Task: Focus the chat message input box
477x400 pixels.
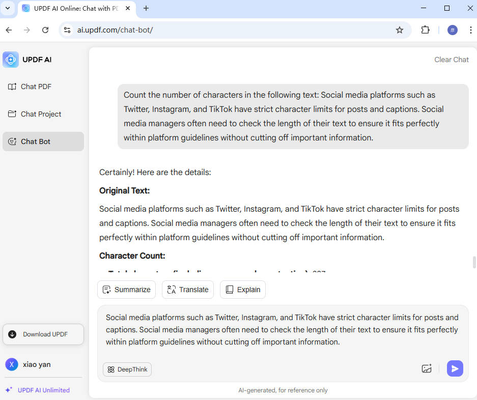Action: coord(283,330)
